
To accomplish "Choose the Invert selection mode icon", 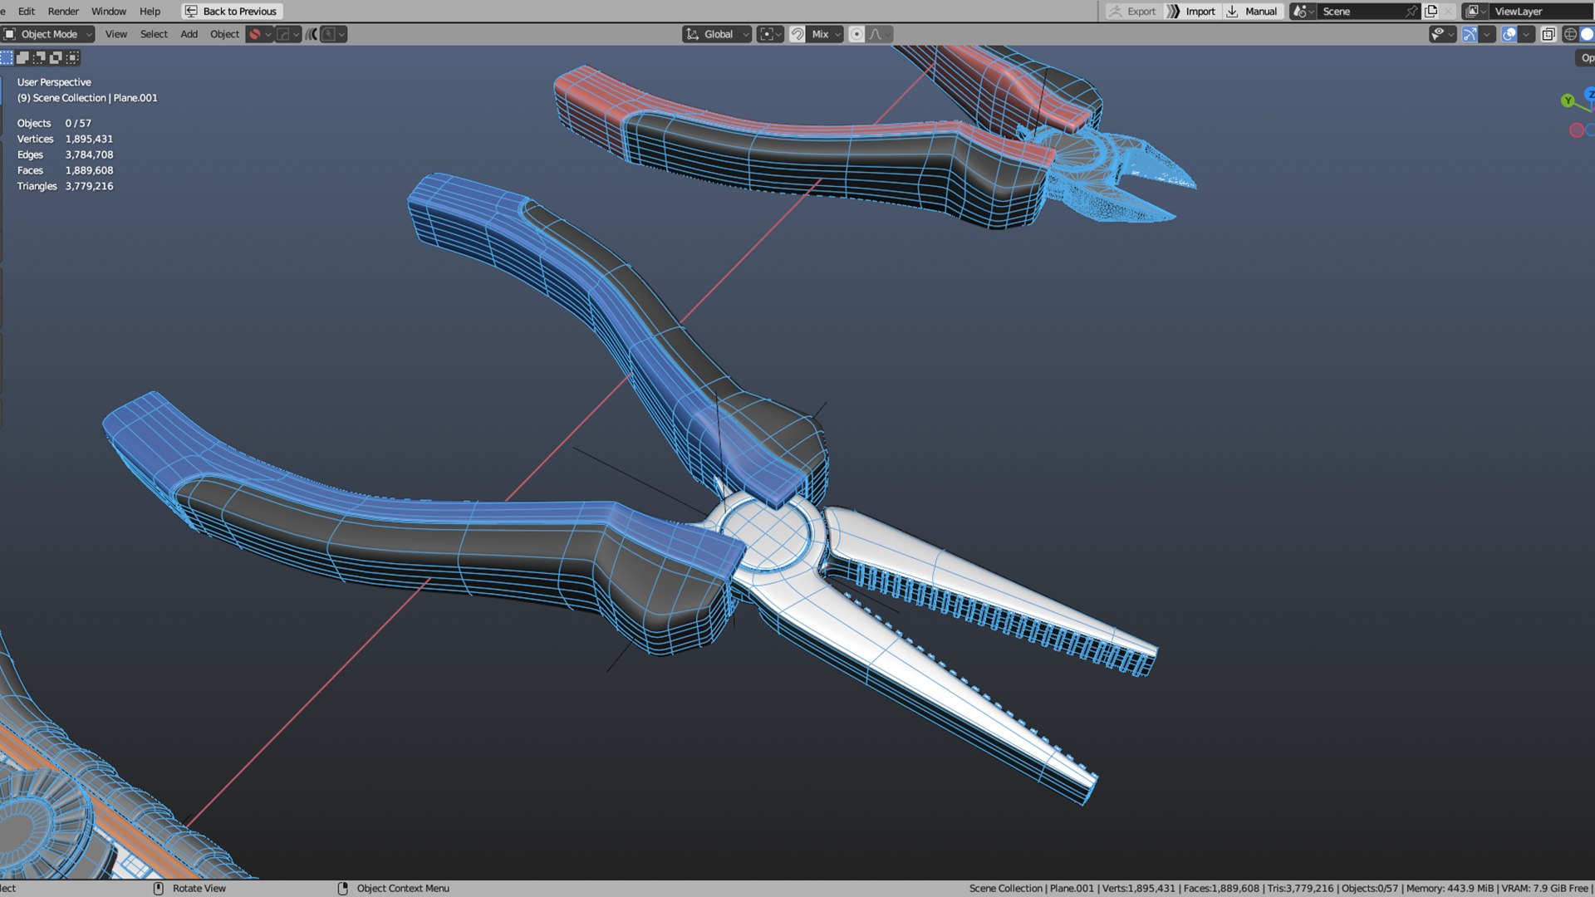I will pos(56,57).
